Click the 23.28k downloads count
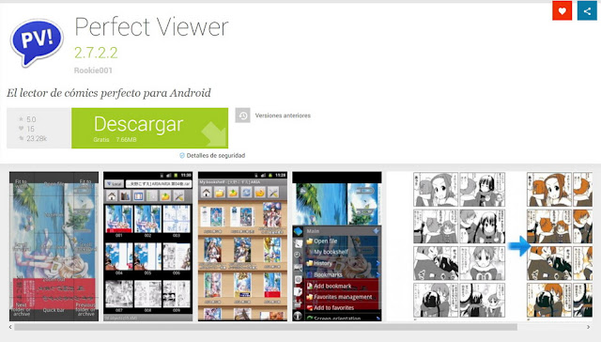 [x=33, y=138]
